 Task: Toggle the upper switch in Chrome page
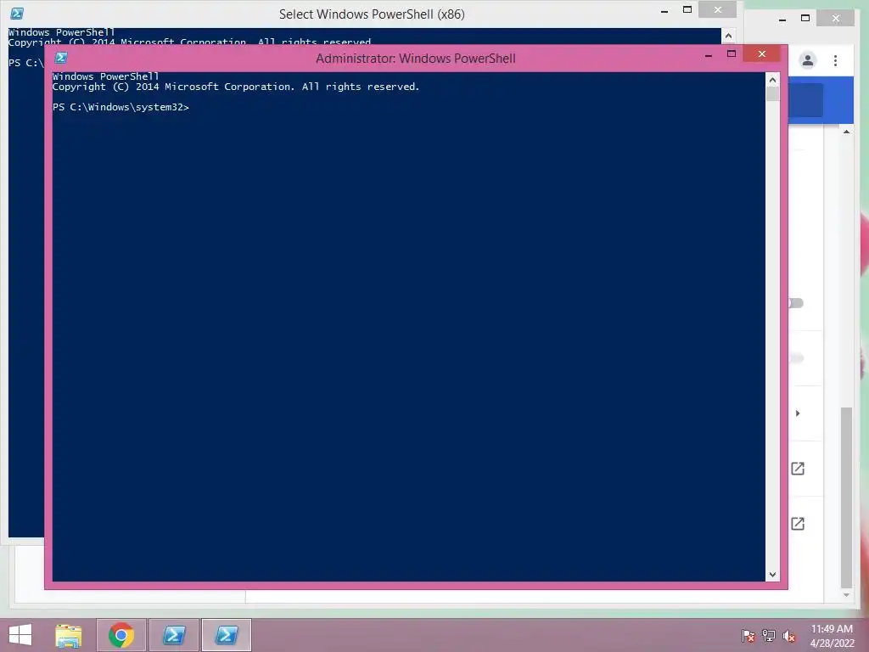tap(796, 303)
